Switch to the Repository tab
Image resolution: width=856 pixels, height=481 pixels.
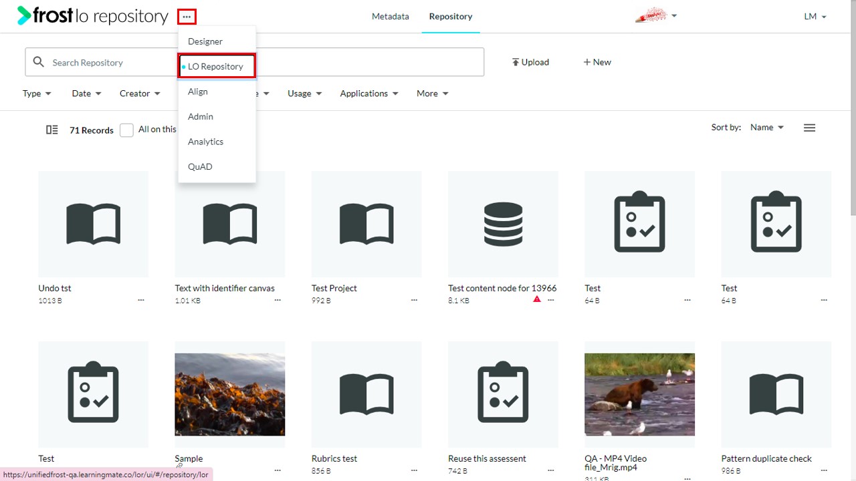click(451, 16)
